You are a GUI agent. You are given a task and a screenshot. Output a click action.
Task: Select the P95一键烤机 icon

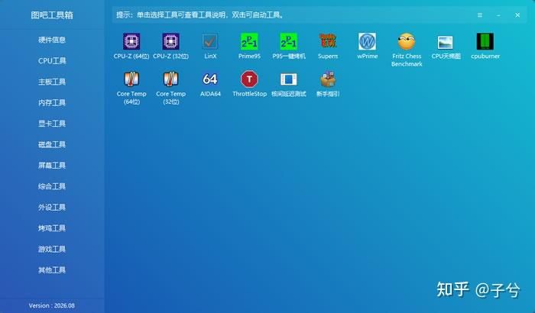[x=289, y=41]
